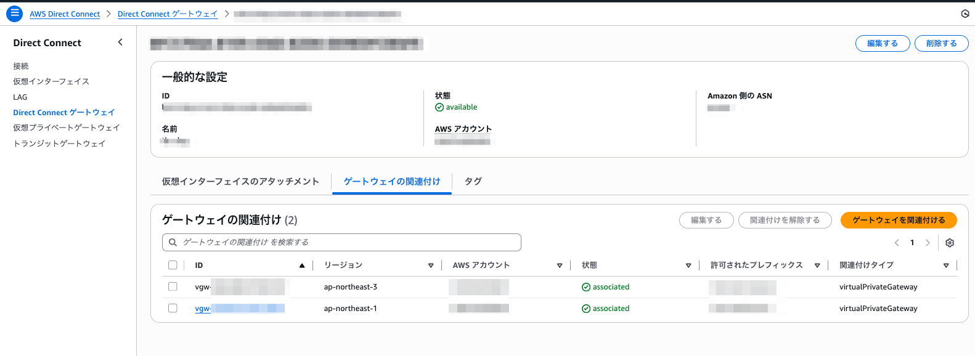The height and width of the screenshot is (356, 975).
Task: Open 仮想プライベートゲートウェイ in sidebar
Action: click(x=67, y=127)
